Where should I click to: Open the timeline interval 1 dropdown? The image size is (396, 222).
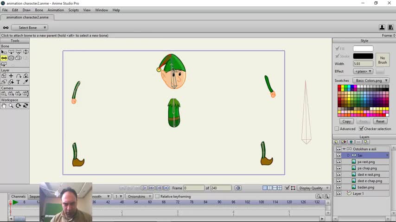point(118,197)
